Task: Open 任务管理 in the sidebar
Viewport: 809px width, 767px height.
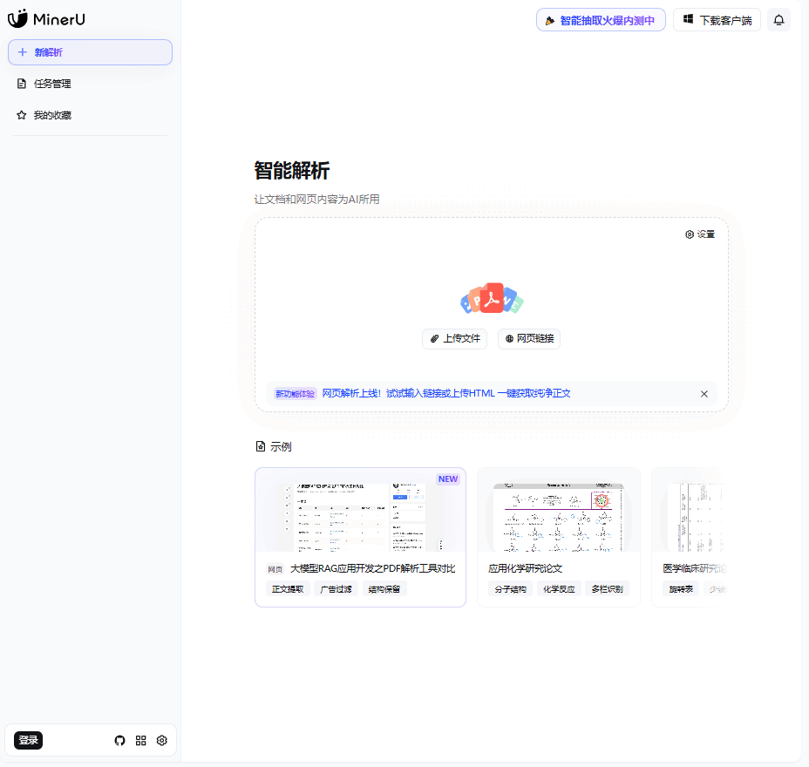Action: [x=52, y=84]
